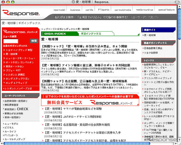Click ギガインデックス breadcrumb link
Viewport: 181px width, 145px height.
coord(66,29)
